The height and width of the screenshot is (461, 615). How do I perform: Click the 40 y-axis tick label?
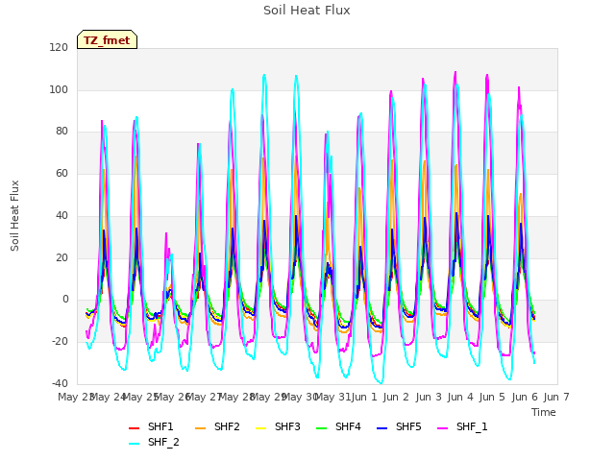click(x=61, y=215)
